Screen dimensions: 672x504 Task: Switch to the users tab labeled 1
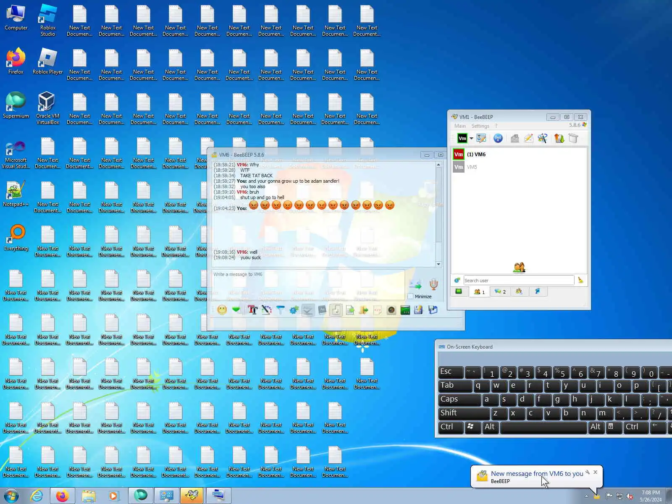point(479,291)
